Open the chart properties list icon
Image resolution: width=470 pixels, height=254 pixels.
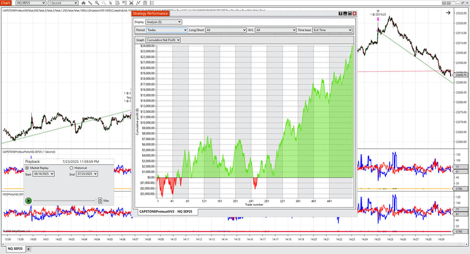152,3
